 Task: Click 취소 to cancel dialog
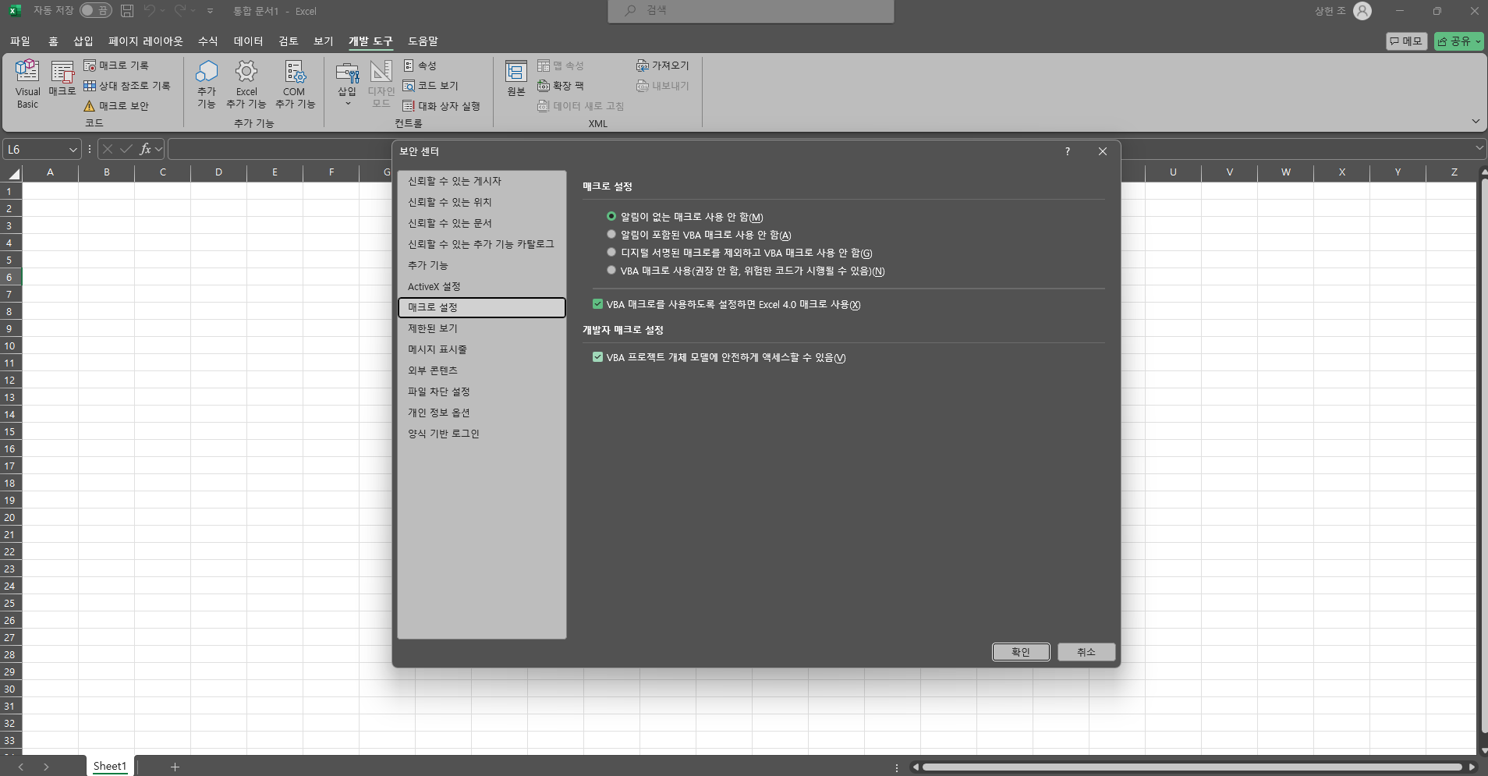pyautogui.click(x=1086, y=652)
